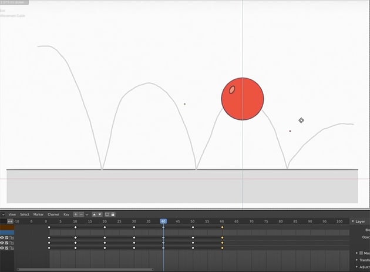The height and width of the screenshot is (272, 370).
Task: Hide the middle layer using its eye icon
Action: point(2,243)
